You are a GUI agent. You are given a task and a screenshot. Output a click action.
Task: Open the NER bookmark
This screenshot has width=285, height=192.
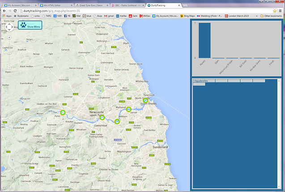58,16
